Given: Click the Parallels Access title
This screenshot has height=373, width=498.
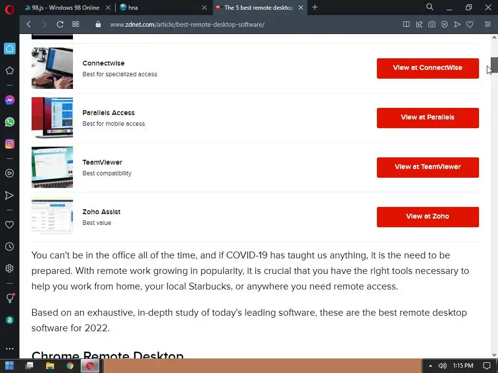Looking at the screenshot, I should click(108, 113).
